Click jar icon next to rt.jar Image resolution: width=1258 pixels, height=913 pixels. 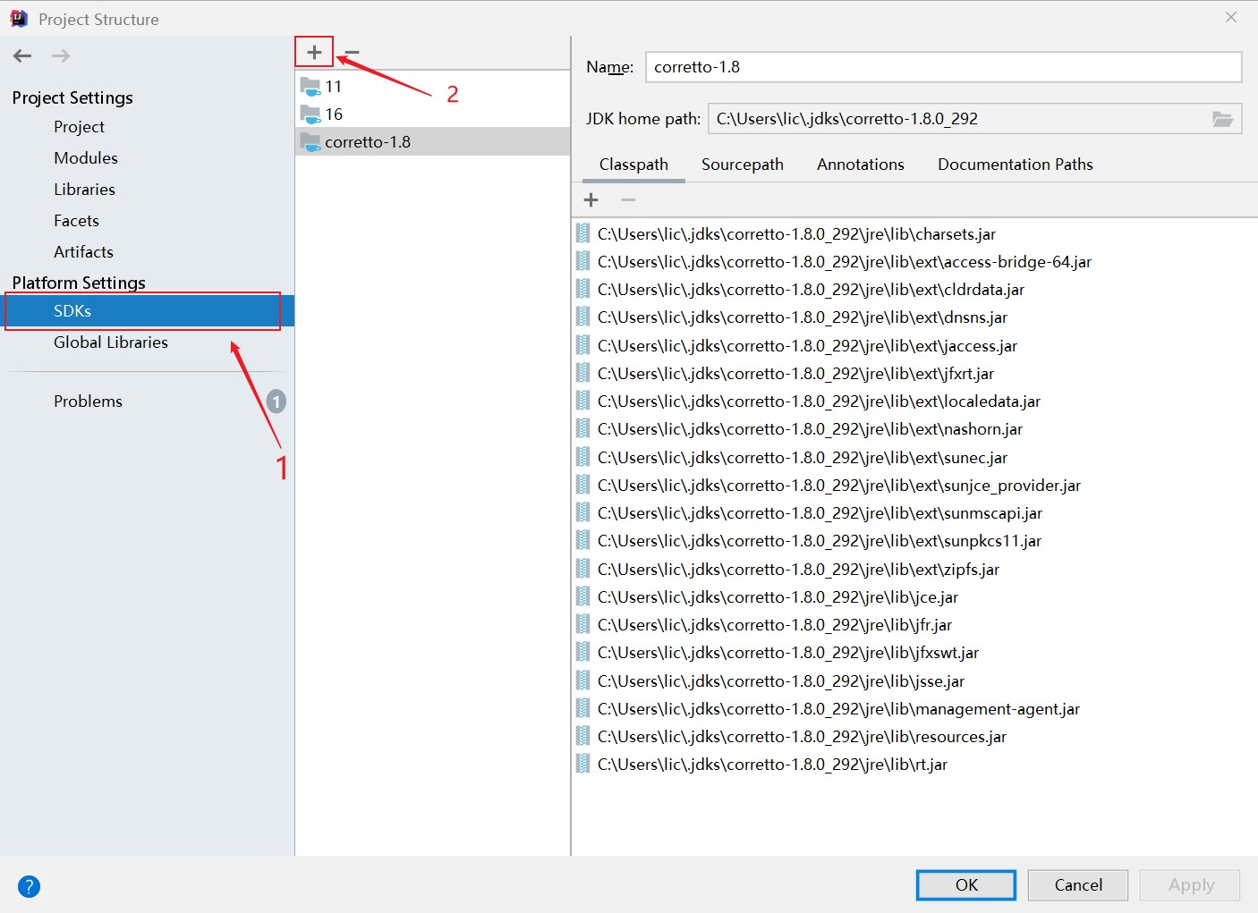[582, 764]
